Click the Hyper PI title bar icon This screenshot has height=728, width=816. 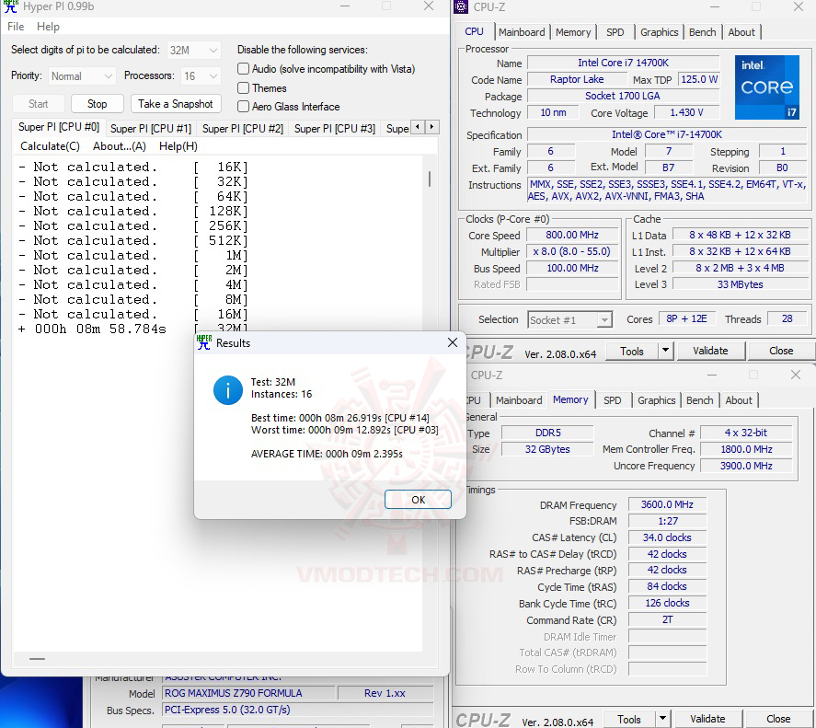coord(10,6)
